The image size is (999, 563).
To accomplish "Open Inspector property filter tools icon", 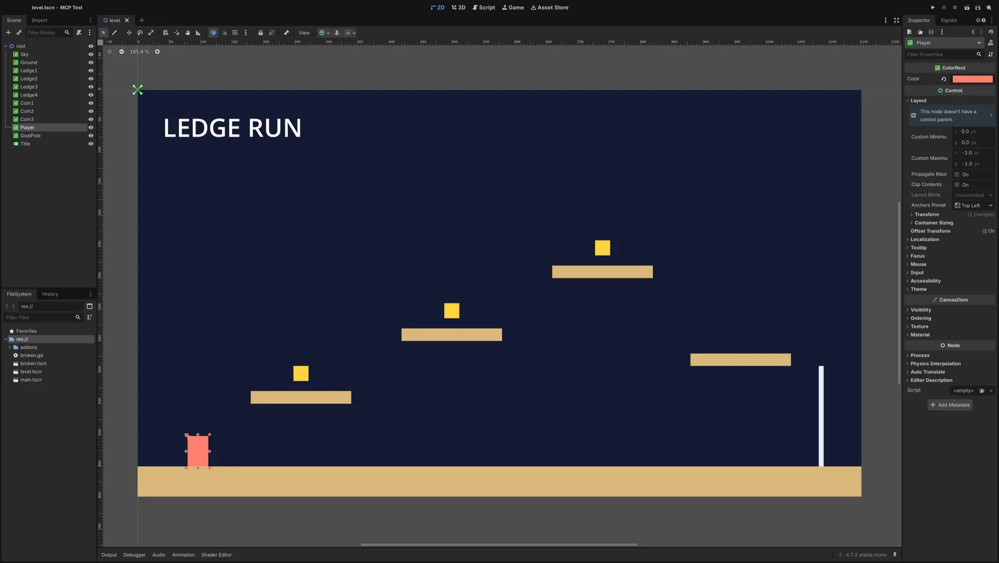I will click(991, 54).
